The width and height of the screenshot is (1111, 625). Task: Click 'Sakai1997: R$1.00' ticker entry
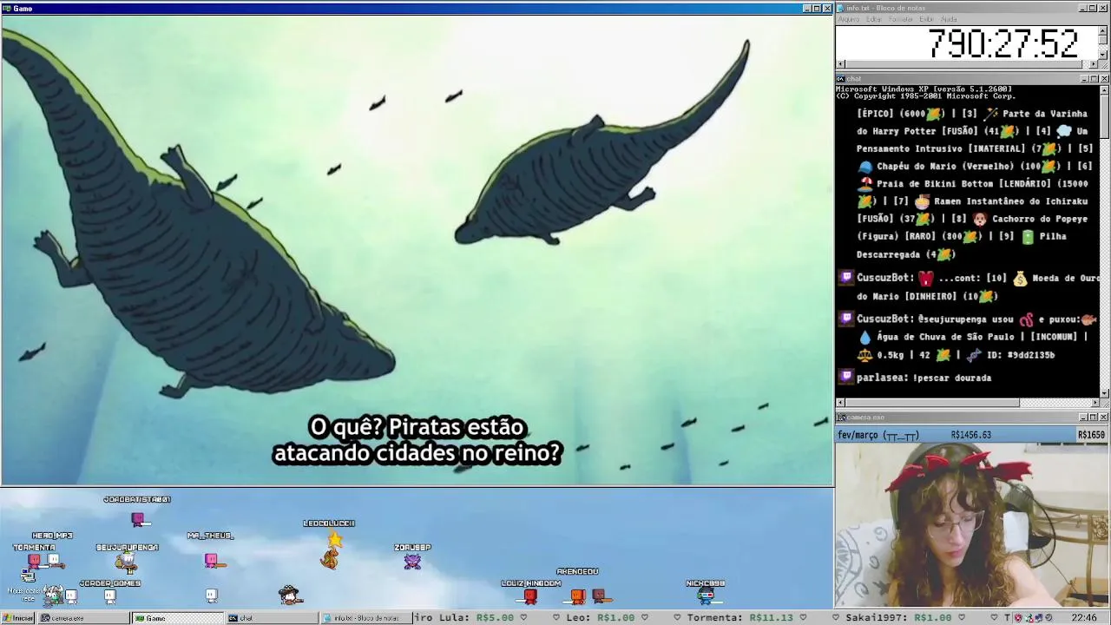(x=899, y=618)
